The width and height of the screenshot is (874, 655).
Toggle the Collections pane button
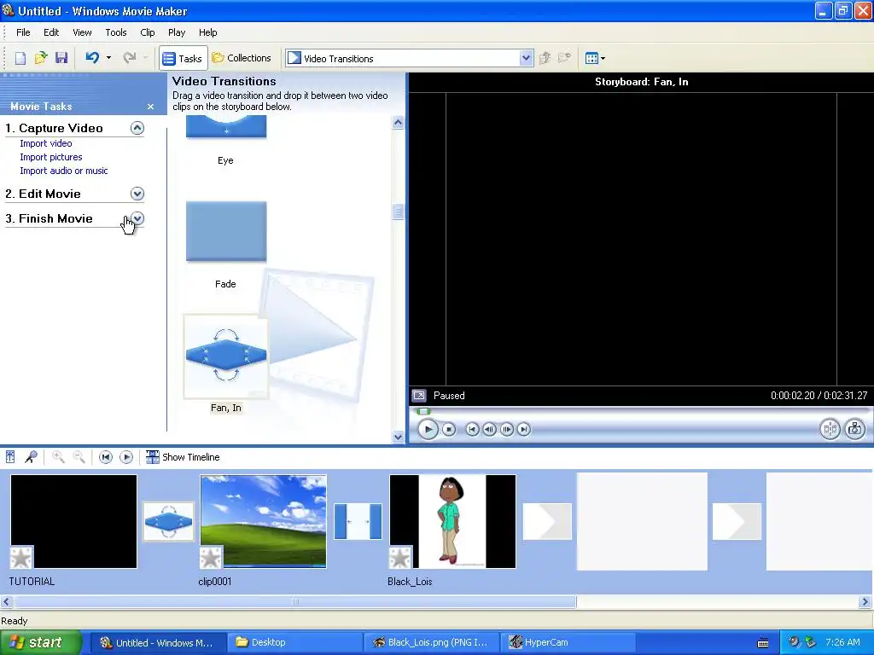242,58
